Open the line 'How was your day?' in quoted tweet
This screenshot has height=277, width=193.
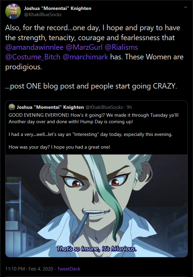point(59,147)
